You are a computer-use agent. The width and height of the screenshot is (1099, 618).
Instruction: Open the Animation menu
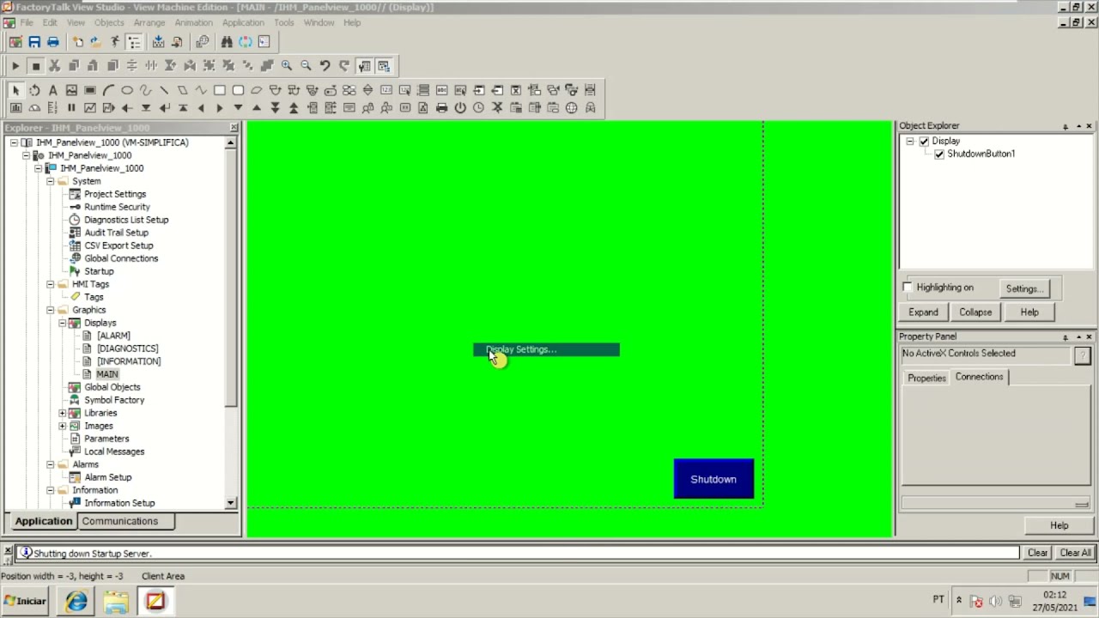pos(193,22)
